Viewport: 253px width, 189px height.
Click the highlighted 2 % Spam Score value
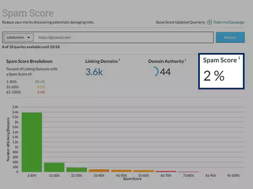coord(214,76)
